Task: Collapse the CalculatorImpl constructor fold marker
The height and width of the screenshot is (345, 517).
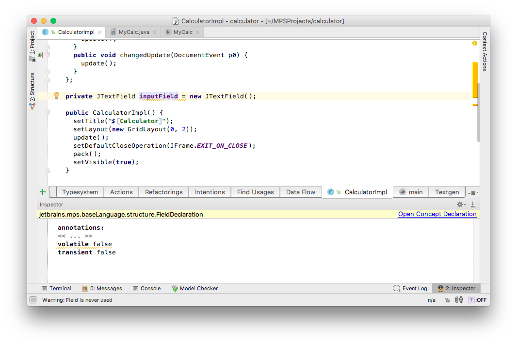Action: [x=48, y=112]
